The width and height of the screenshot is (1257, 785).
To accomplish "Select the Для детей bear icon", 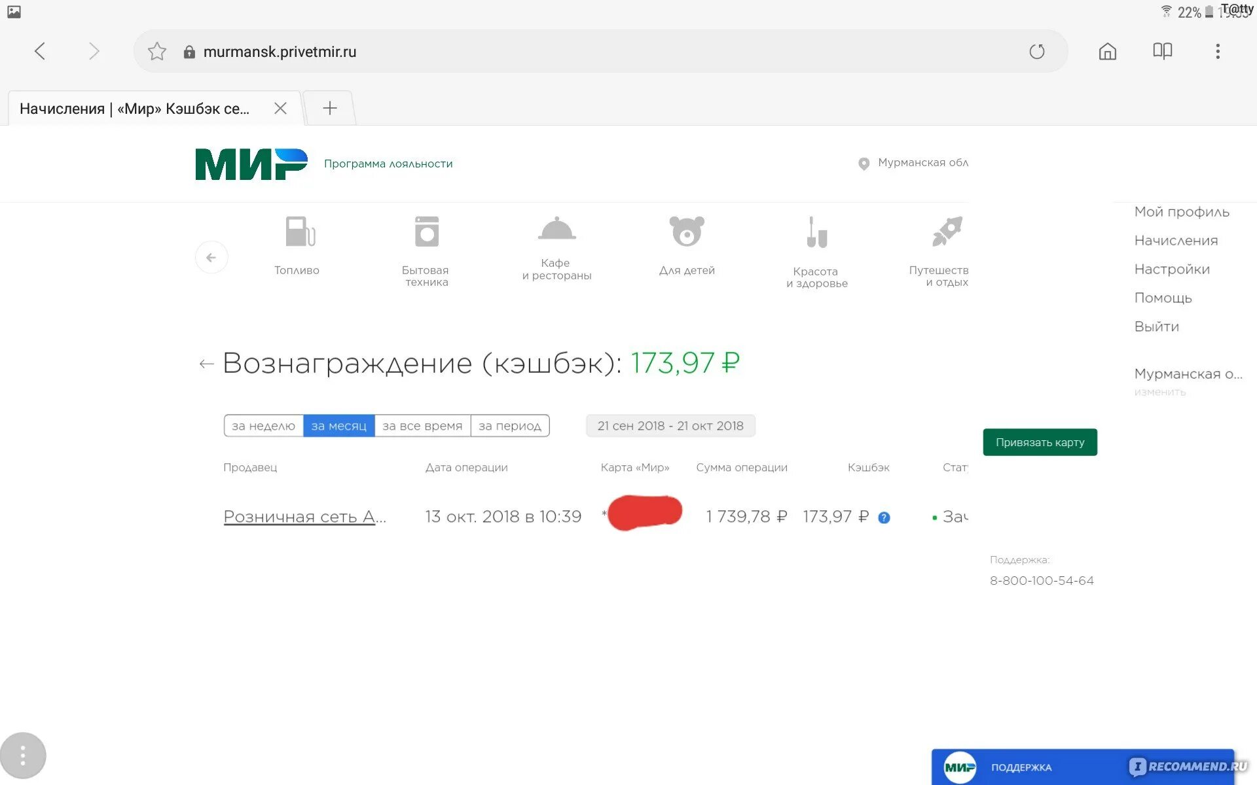I will pyautogui.click(x=687, y=232).
